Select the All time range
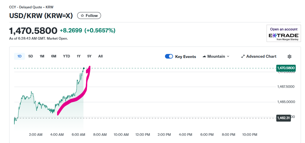The height and width of the screenshot is (143, 305). pos(100,56)
